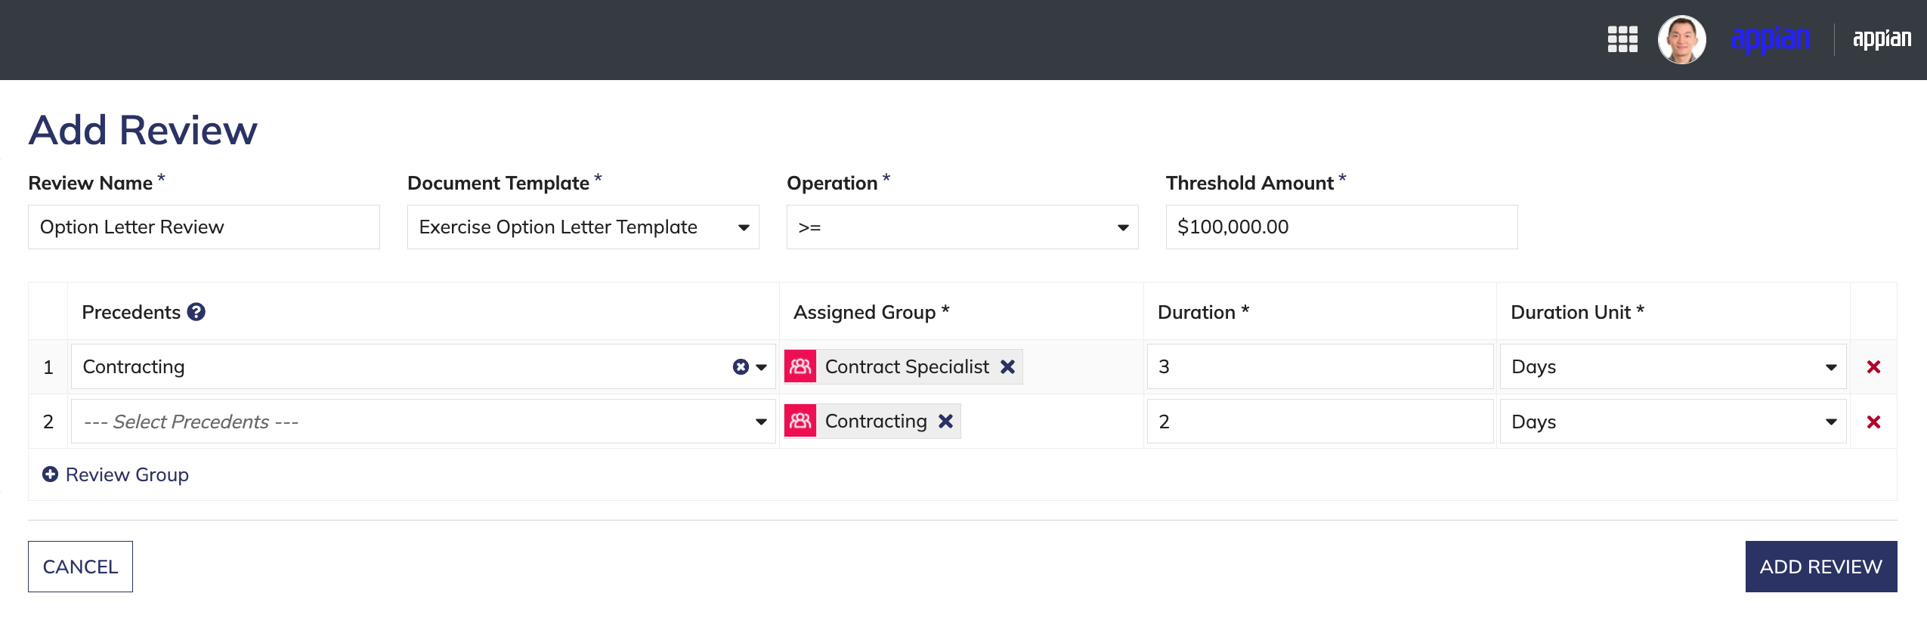Click the Duration Unit column header
This screenshot has width=1927, height=621.
pyautogui.click(x=1578, y=312)
